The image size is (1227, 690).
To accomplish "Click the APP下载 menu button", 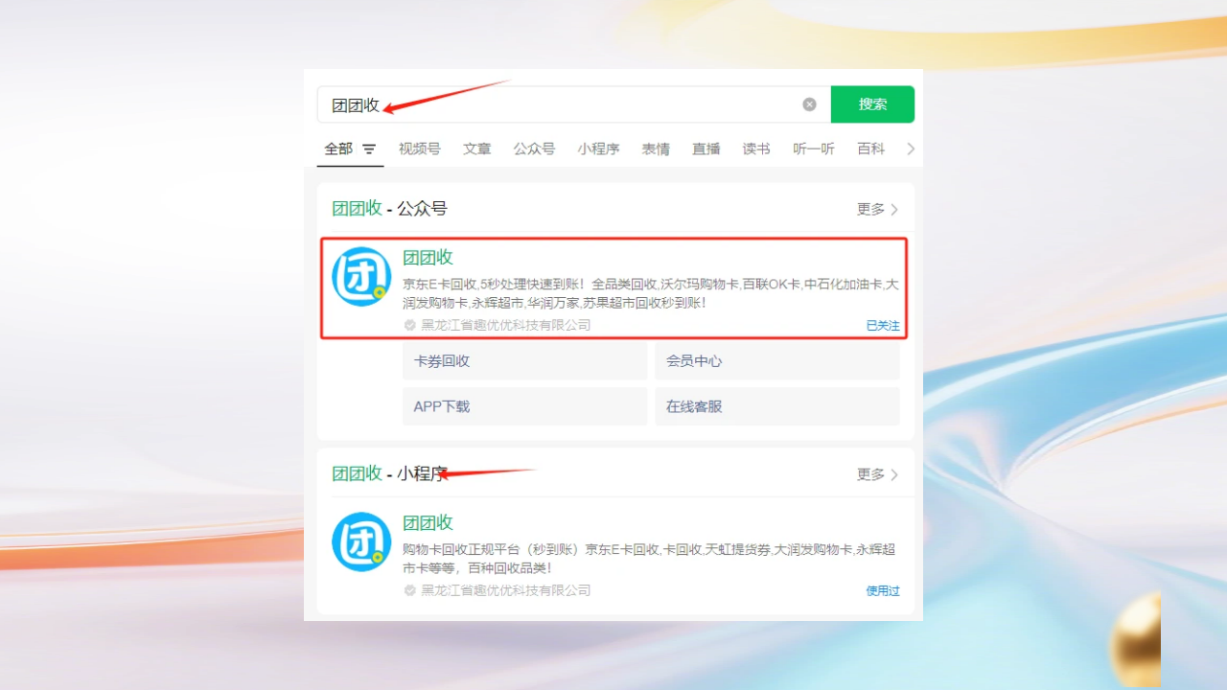I will (x=525, y=406).
